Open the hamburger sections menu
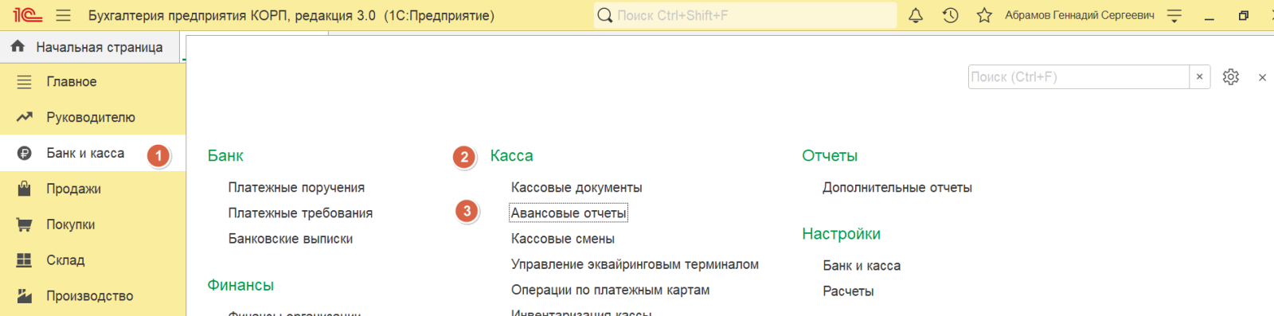The image size is (1274, 316). click(x=64, y=15)
